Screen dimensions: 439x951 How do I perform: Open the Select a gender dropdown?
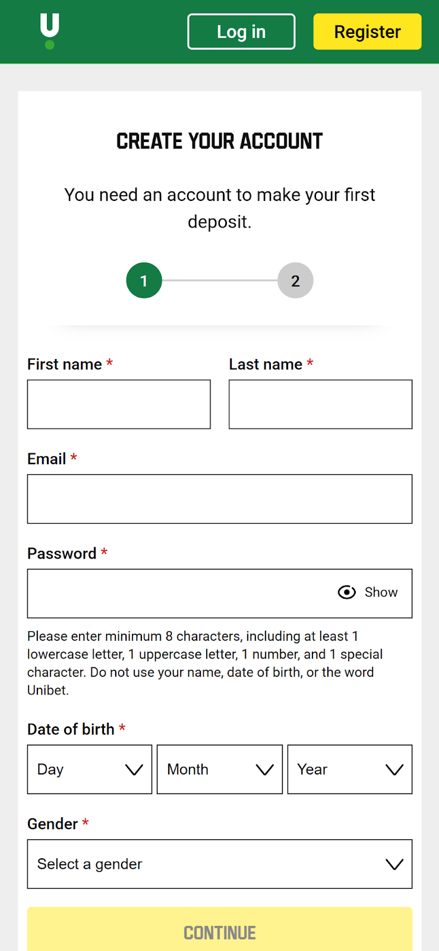click(219, 864)
